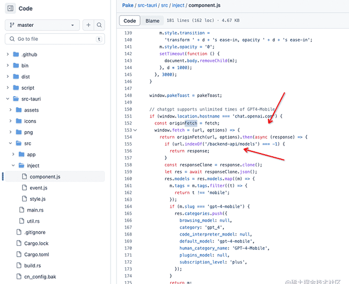Click the main.rs file icon
The image size is (349, 284).
[21, 210]
